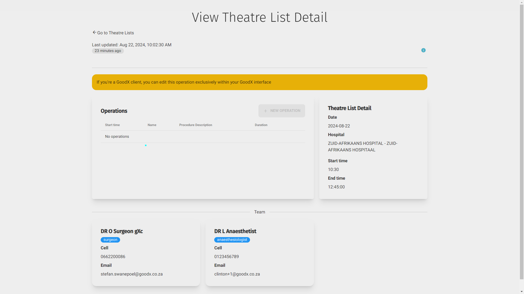Click the anaesthesiologist role badge
The image size is (524, 294).
tap(232, 240)
